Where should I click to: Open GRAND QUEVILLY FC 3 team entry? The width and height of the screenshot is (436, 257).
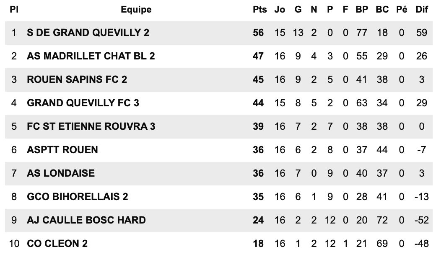click(x=83, y=103)
